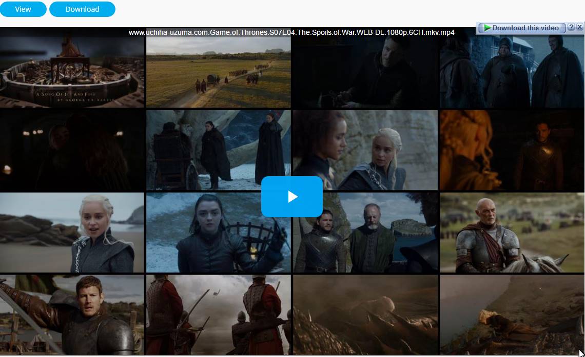Click the blue Download button
Screen dimensions: 585x357
(x=82, y=9)
